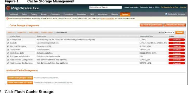
Task: Click the DISABLED status for EAV row
Action: coord(177,56)
